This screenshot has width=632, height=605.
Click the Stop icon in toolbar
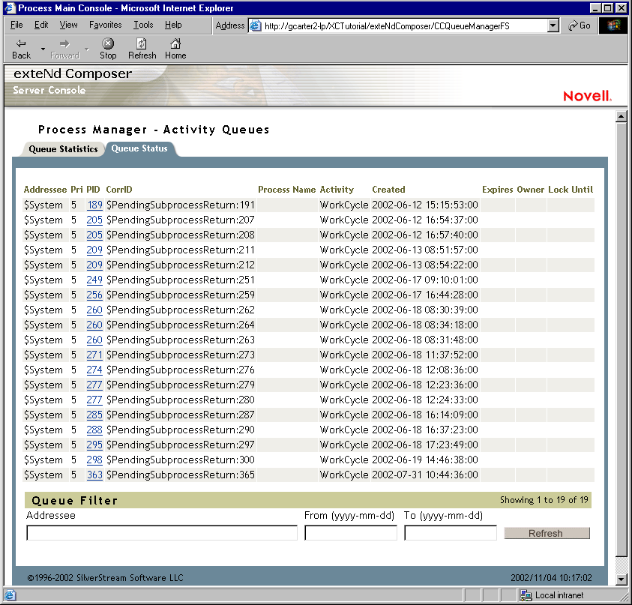pos(108,43)
